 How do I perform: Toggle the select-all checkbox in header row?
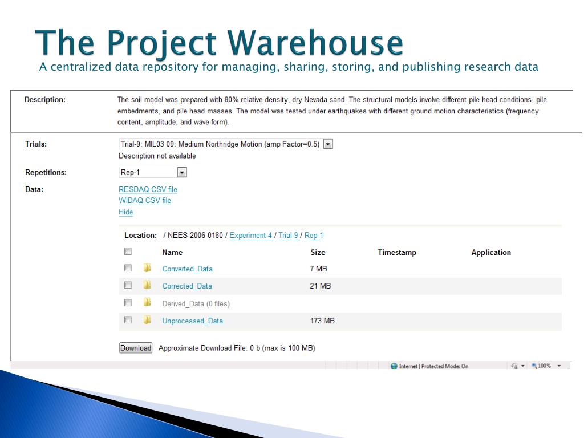[x=128, y=252]
